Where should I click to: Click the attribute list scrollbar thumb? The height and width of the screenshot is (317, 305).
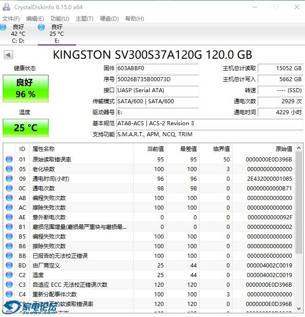coord(299,203)
